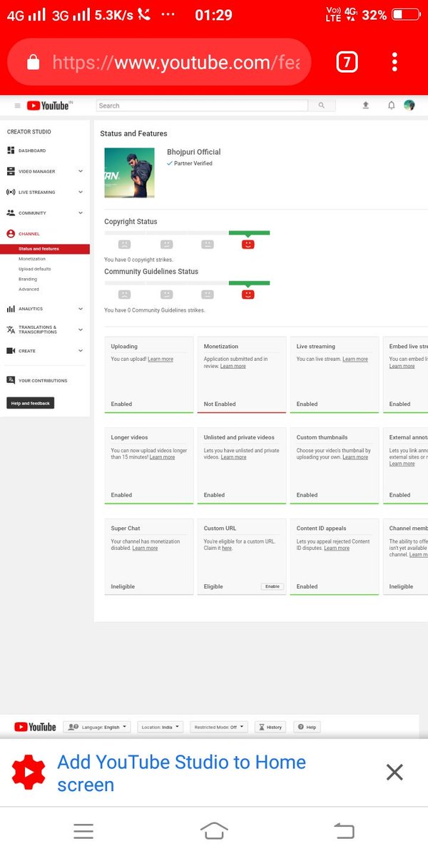
Task: Click Learn more in Custom thumbnails card
Action: tap(355, 457)
